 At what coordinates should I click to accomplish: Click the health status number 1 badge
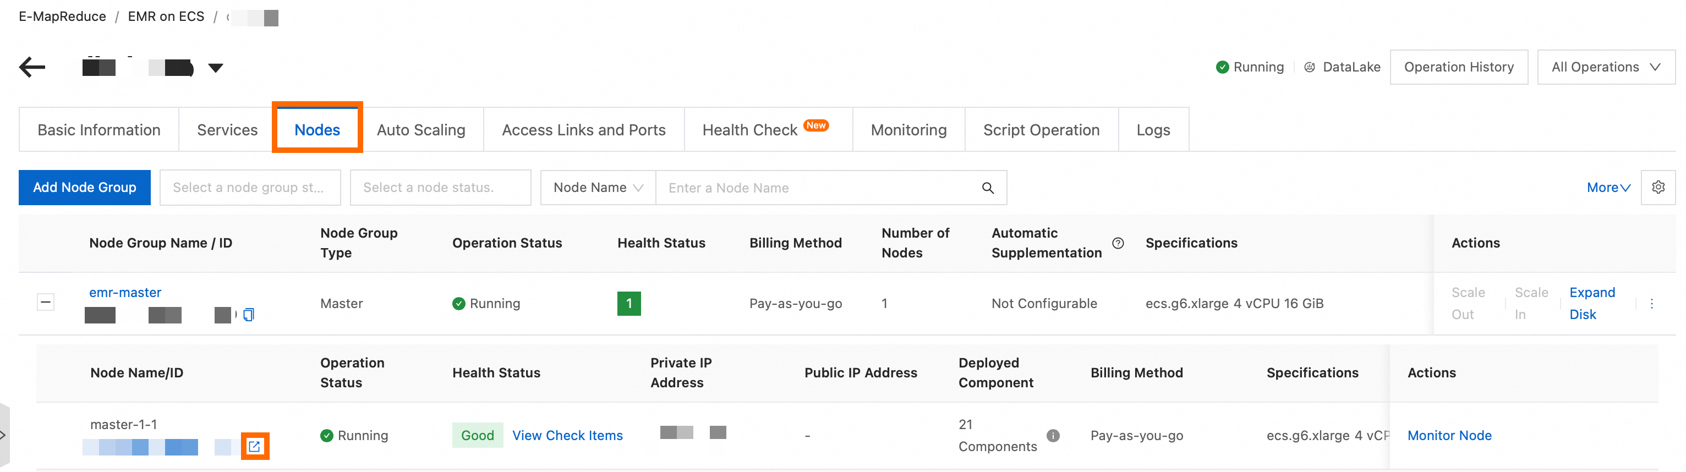[628, 303]
